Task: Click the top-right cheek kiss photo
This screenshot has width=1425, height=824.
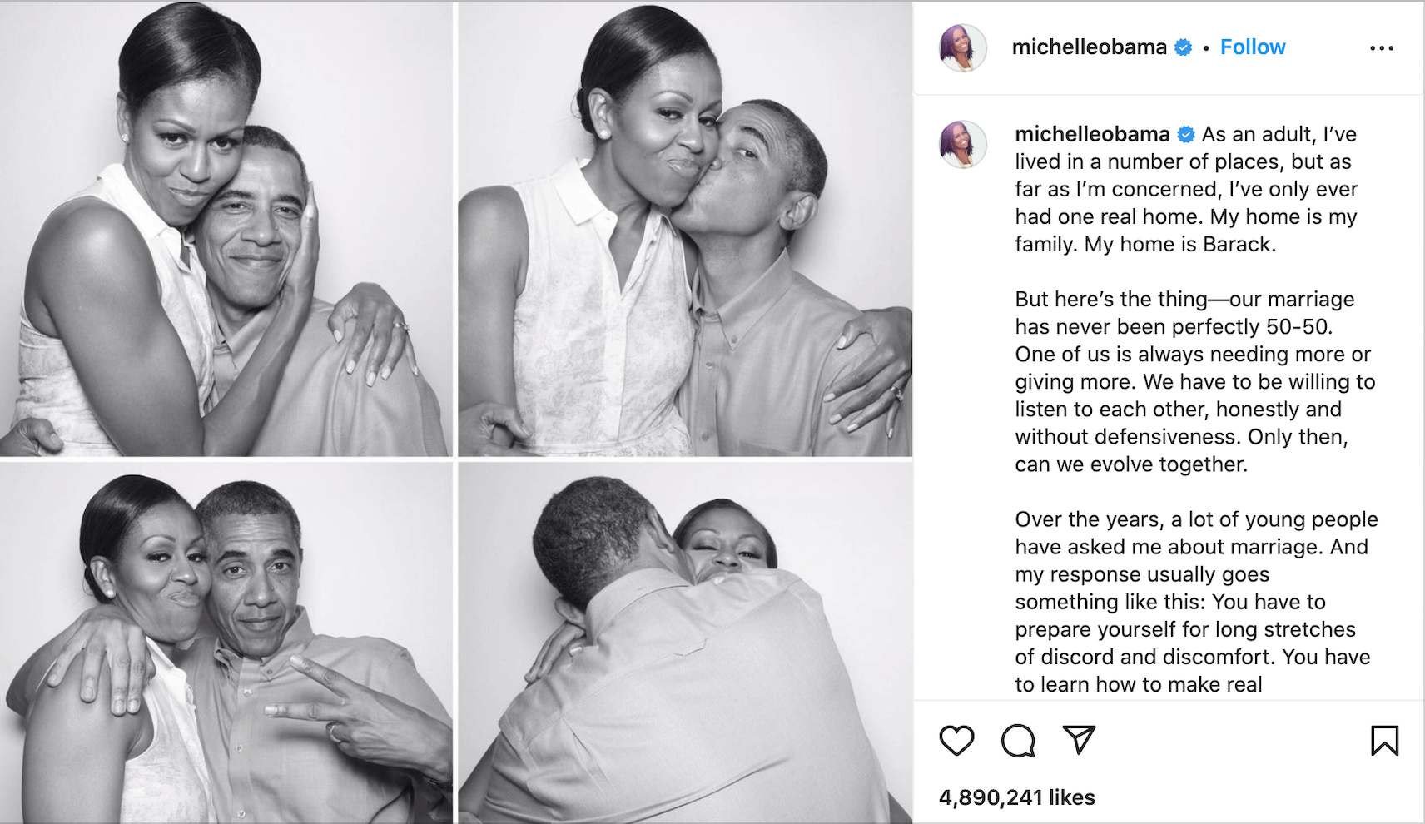Action: (x=685, y=229)
